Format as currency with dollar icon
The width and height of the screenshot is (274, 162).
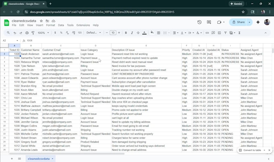pos(55,33)
